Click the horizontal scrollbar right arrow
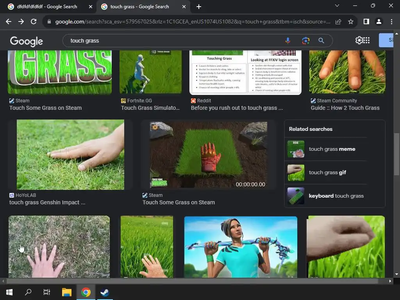Viewport: 400px width, 300px height. [390, 281]
